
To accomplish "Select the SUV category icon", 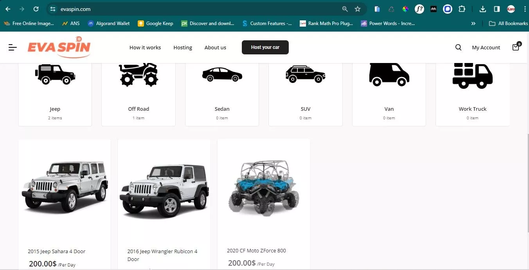I will pyautogui.click(x=305, y=74).
